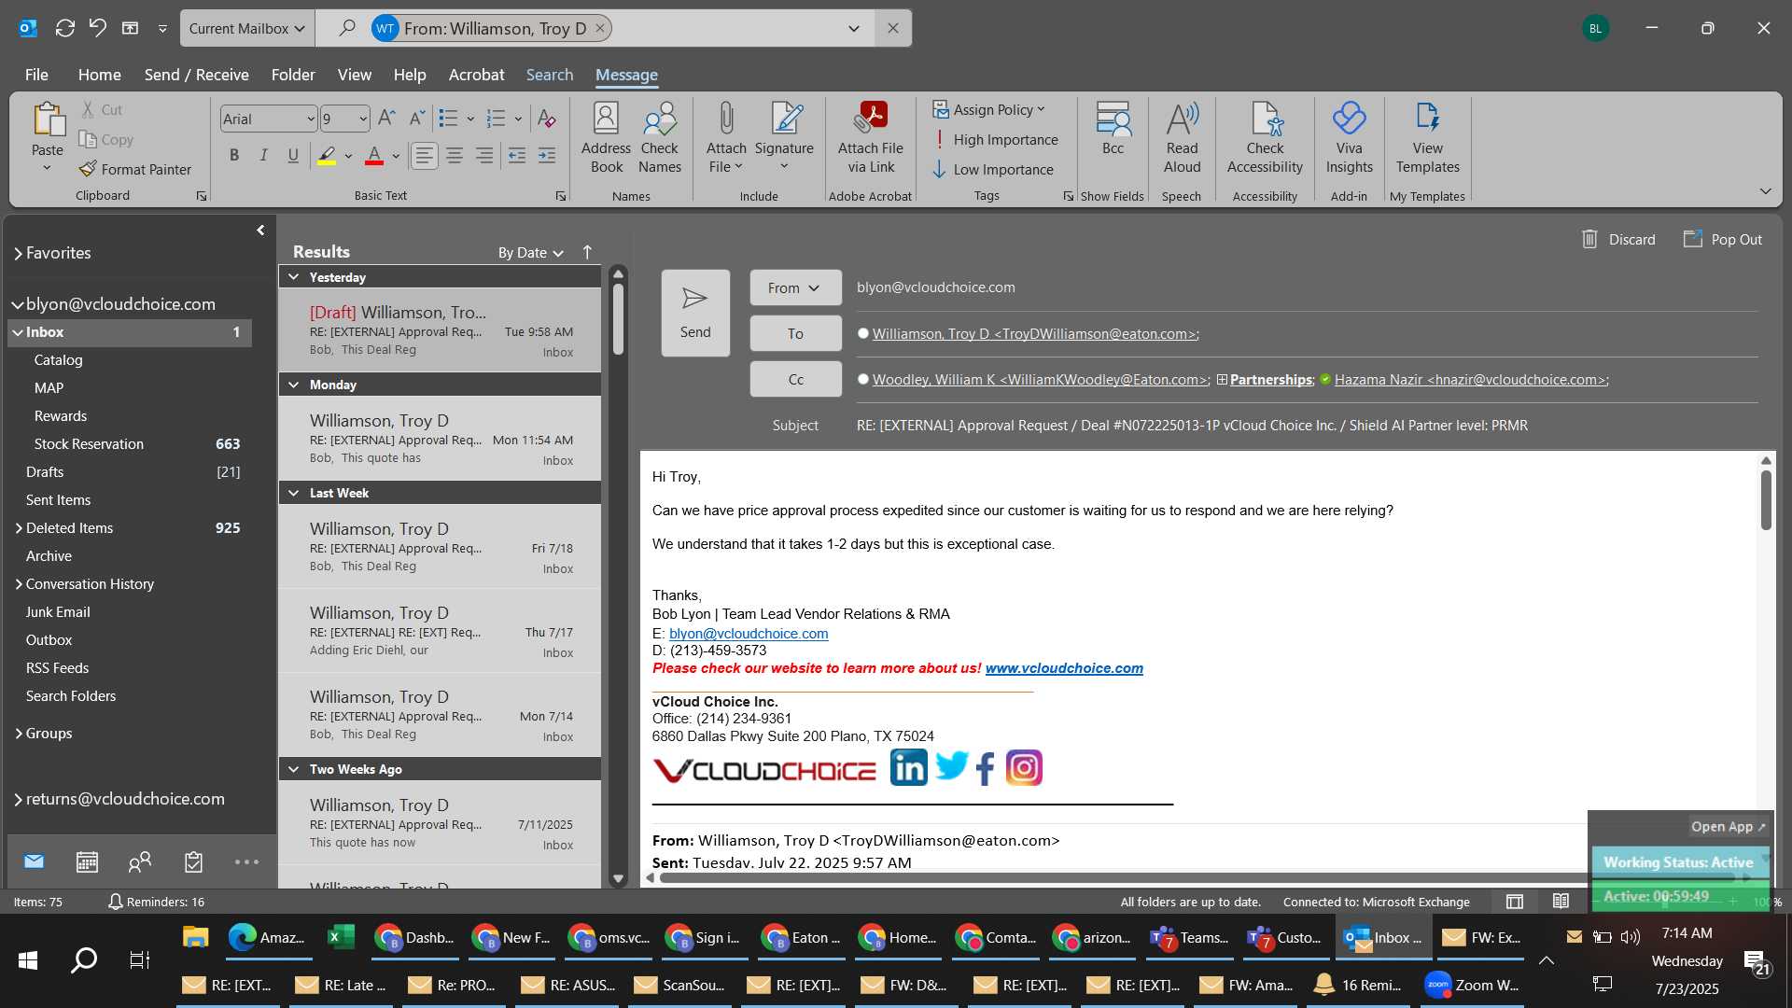The width and height of the screenshot is (1792, 1008).
Task: Toggle Underline formatting
Action: click(293, 156)
